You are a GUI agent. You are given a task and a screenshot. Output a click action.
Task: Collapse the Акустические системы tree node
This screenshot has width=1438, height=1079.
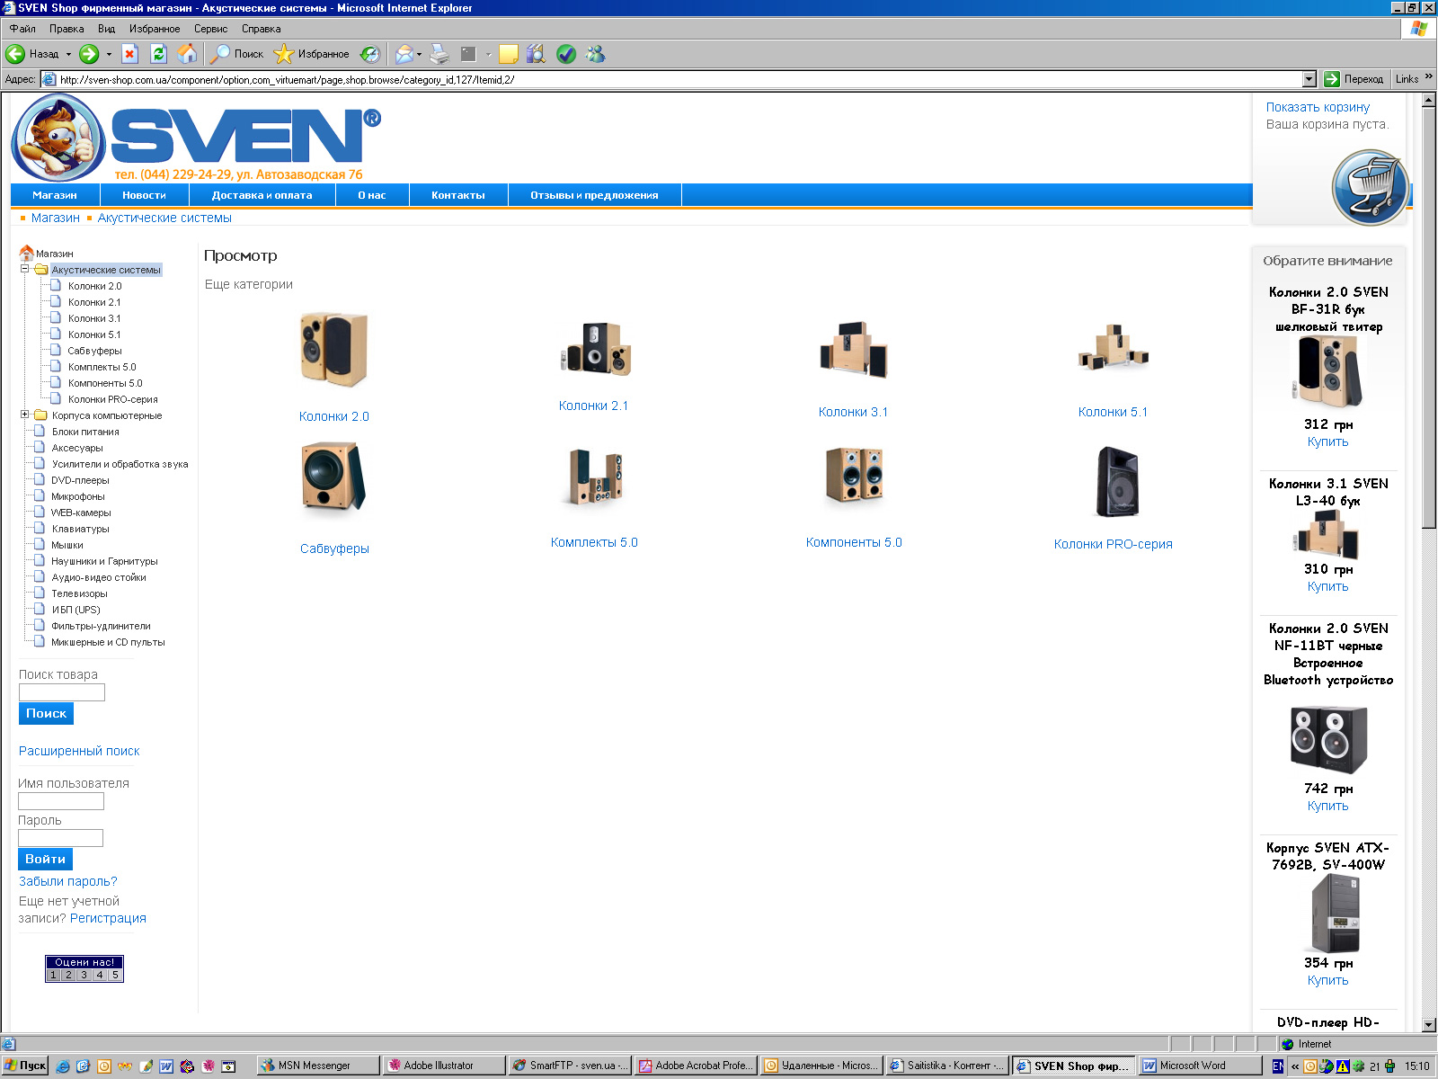pyautogui.click(x=25, y=269)
